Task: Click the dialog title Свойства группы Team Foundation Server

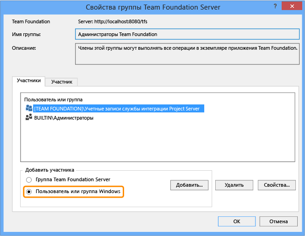Action: point(153,7)
